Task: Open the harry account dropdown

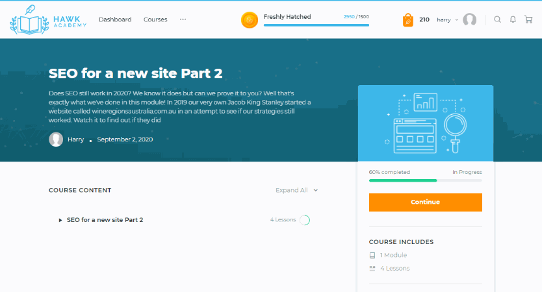Action: (446, 19)
